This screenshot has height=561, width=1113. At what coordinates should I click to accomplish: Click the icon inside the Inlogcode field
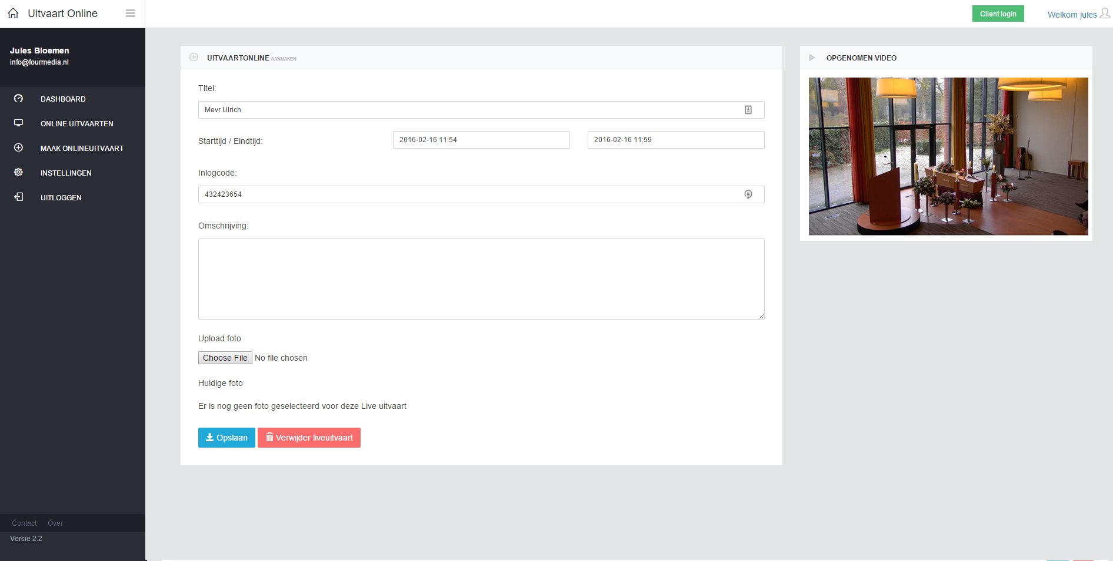click(748, 194)
